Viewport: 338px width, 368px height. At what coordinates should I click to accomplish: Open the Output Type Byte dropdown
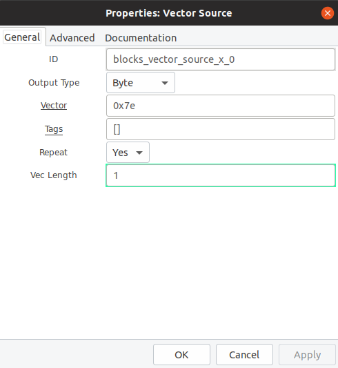point(141,83)
